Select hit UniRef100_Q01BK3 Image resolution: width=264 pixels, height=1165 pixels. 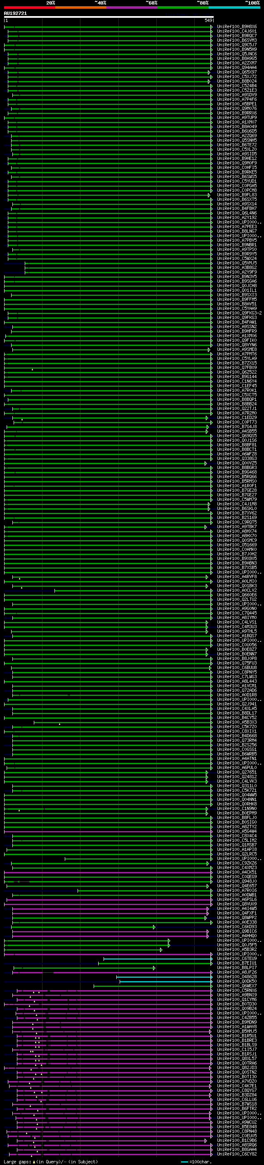tap(237, 586)
